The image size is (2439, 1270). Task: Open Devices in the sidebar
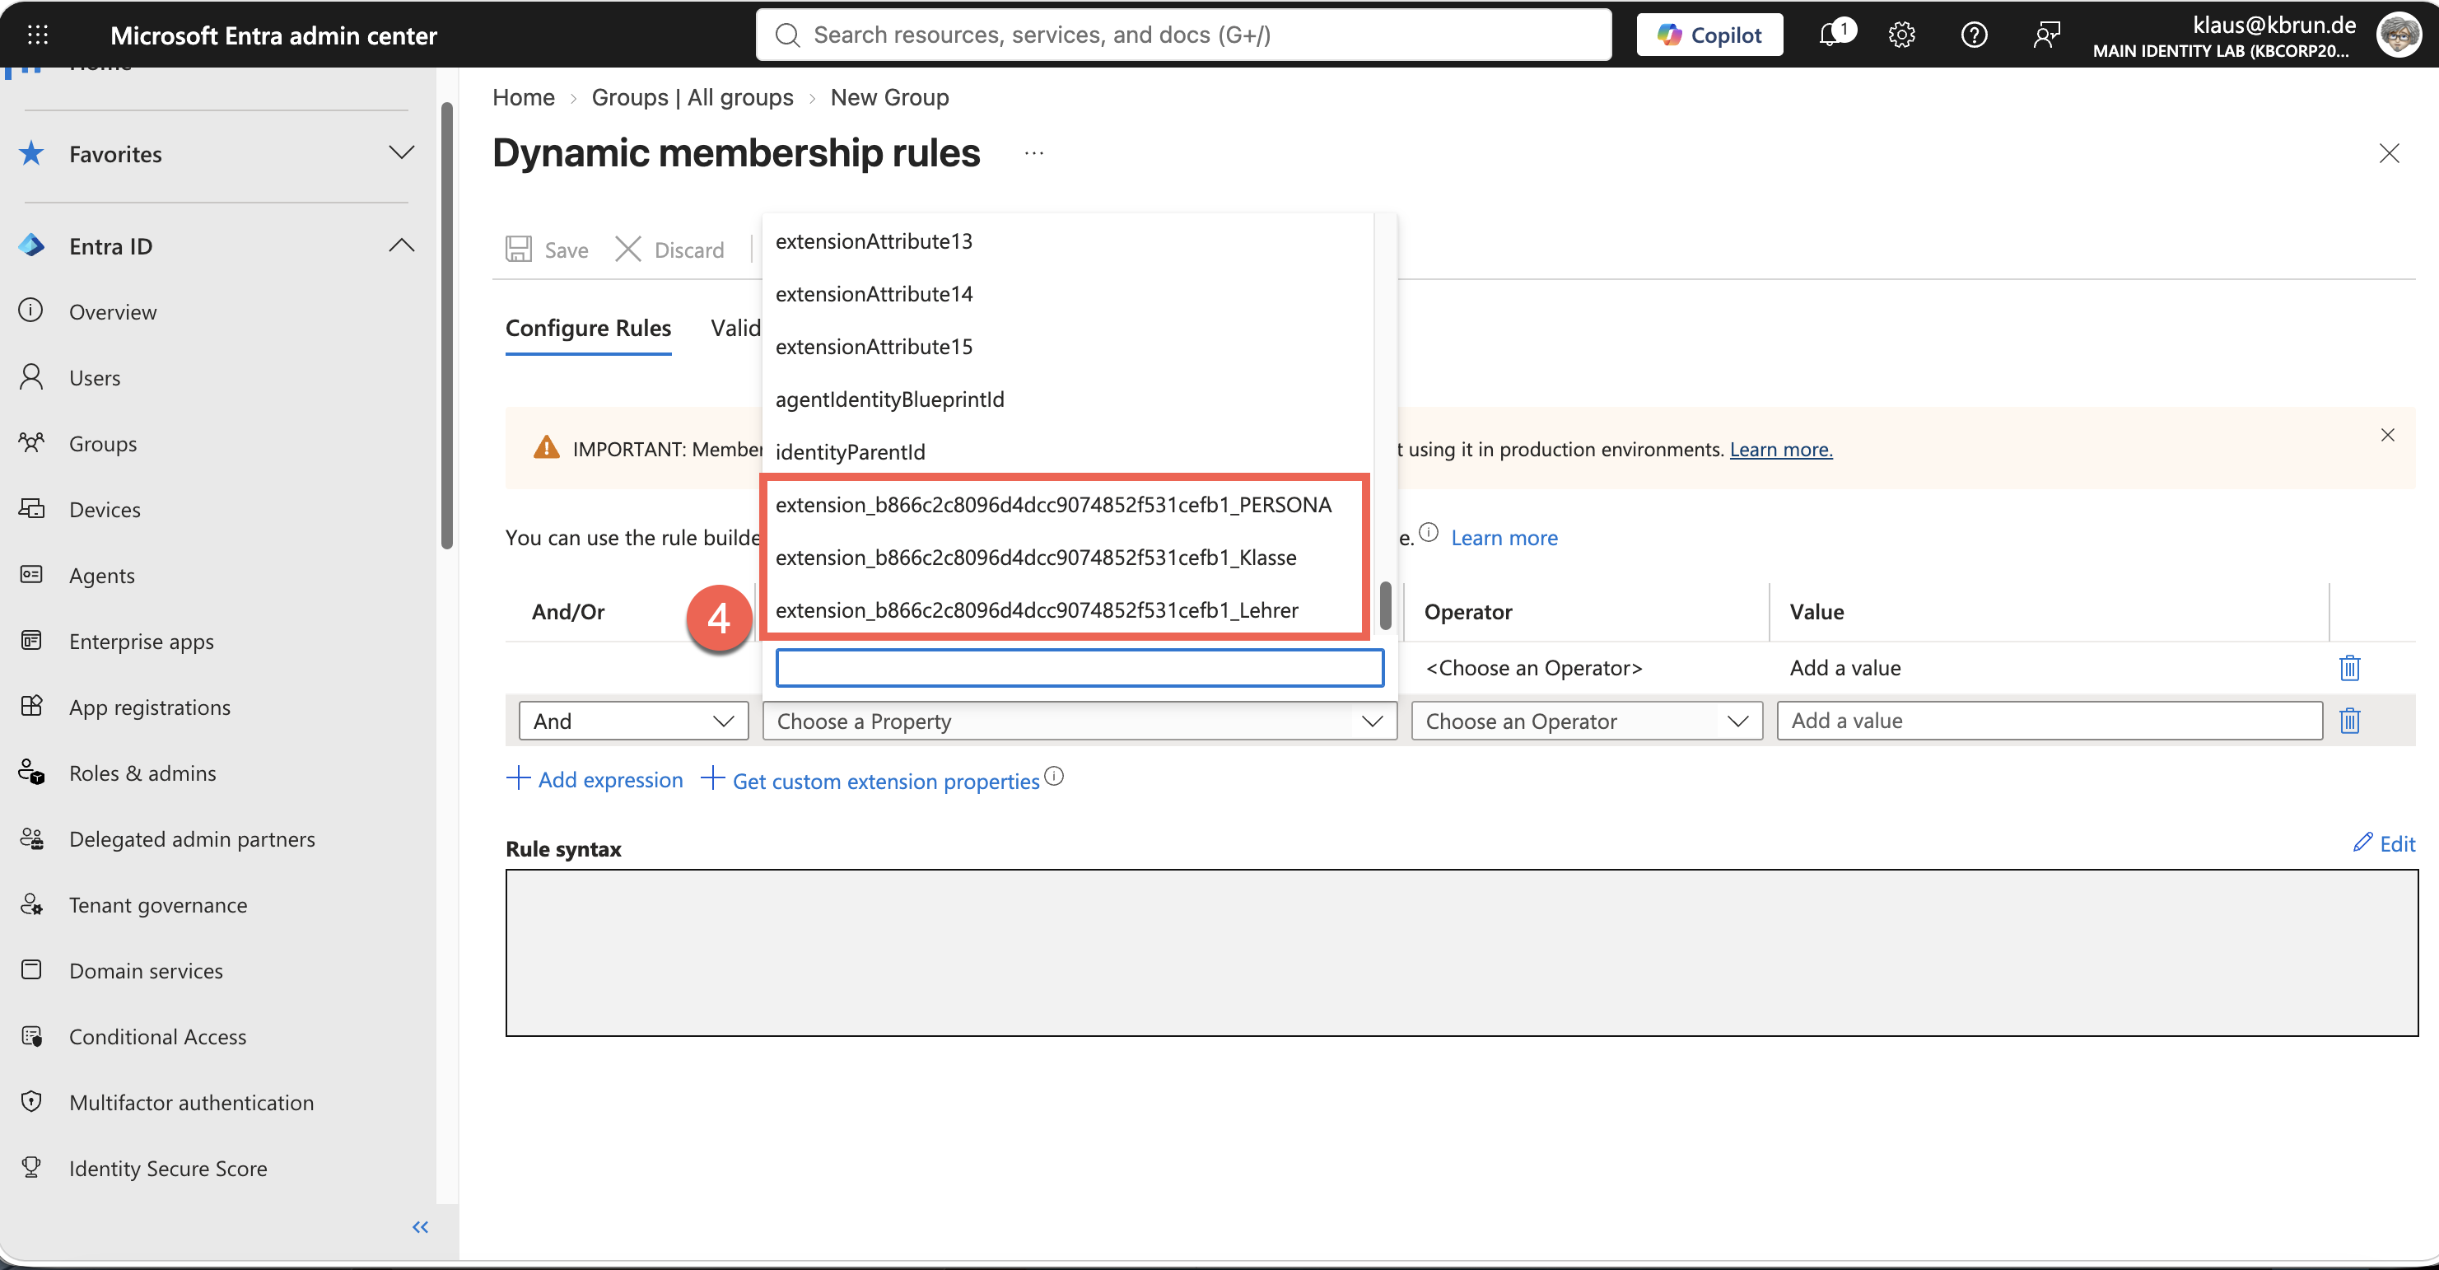(x=104, y=510)
